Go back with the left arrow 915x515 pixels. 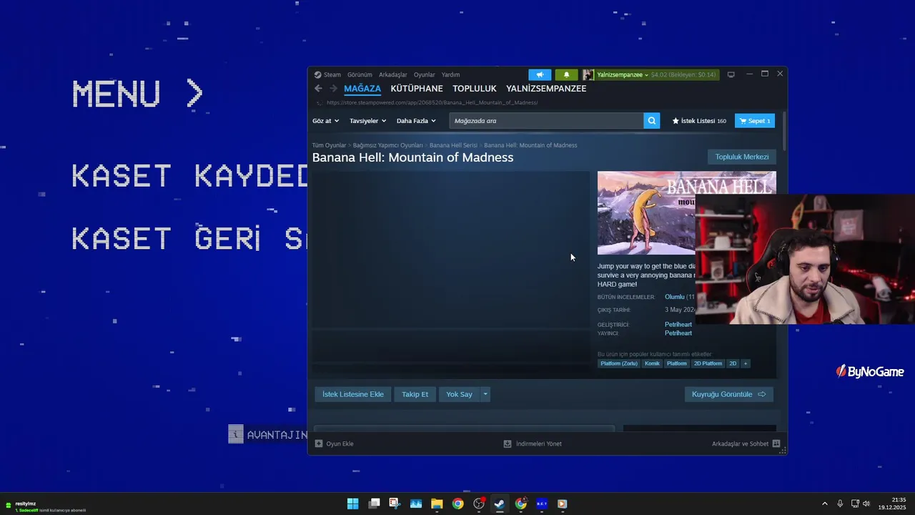pyautogui.click(x=318, y=89)
